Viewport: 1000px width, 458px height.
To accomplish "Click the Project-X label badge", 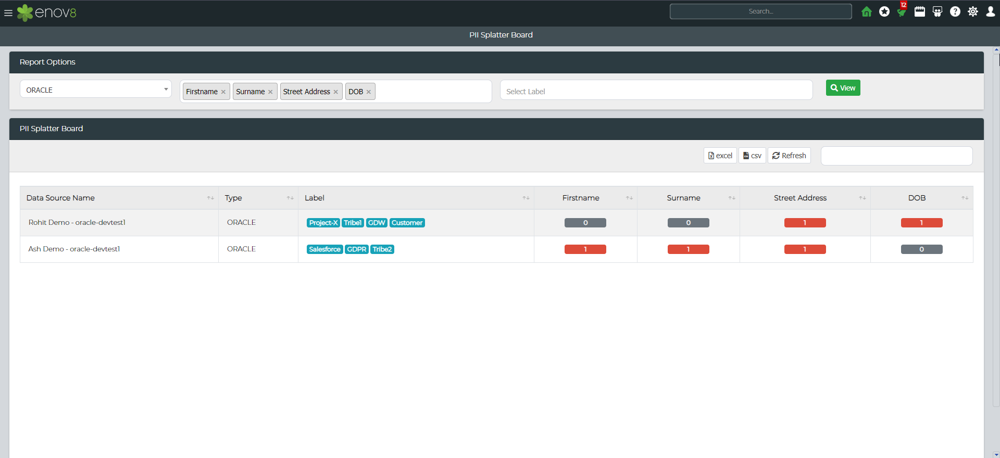I will coord(323,223).
